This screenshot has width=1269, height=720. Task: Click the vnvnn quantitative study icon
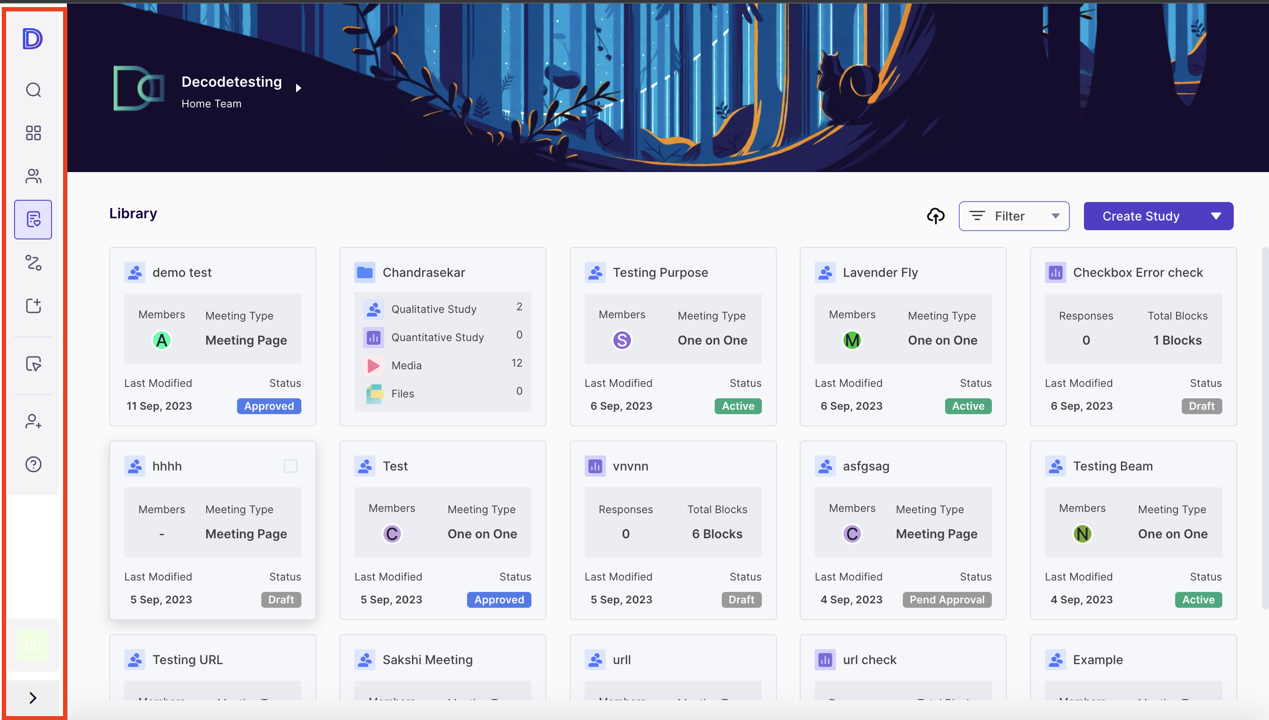(x=595, y=466)
